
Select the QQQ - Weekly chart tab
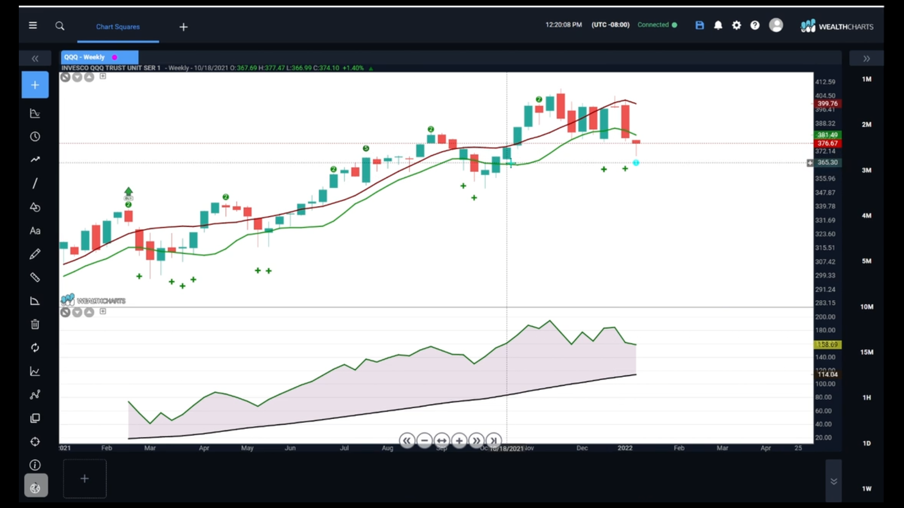coord(99,57)
